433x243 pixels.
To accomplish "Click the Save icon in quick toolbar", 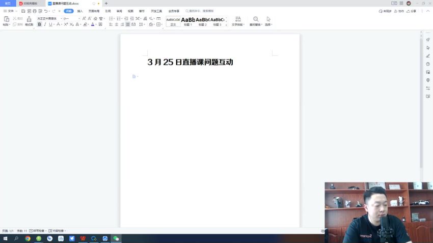I will point(23,11).
